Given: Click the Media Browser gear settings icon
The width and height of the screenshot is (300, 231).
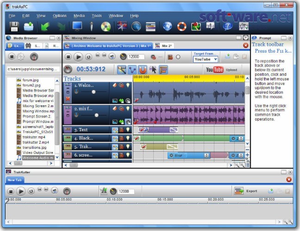Looking at the screenshot, I should 21,56.
